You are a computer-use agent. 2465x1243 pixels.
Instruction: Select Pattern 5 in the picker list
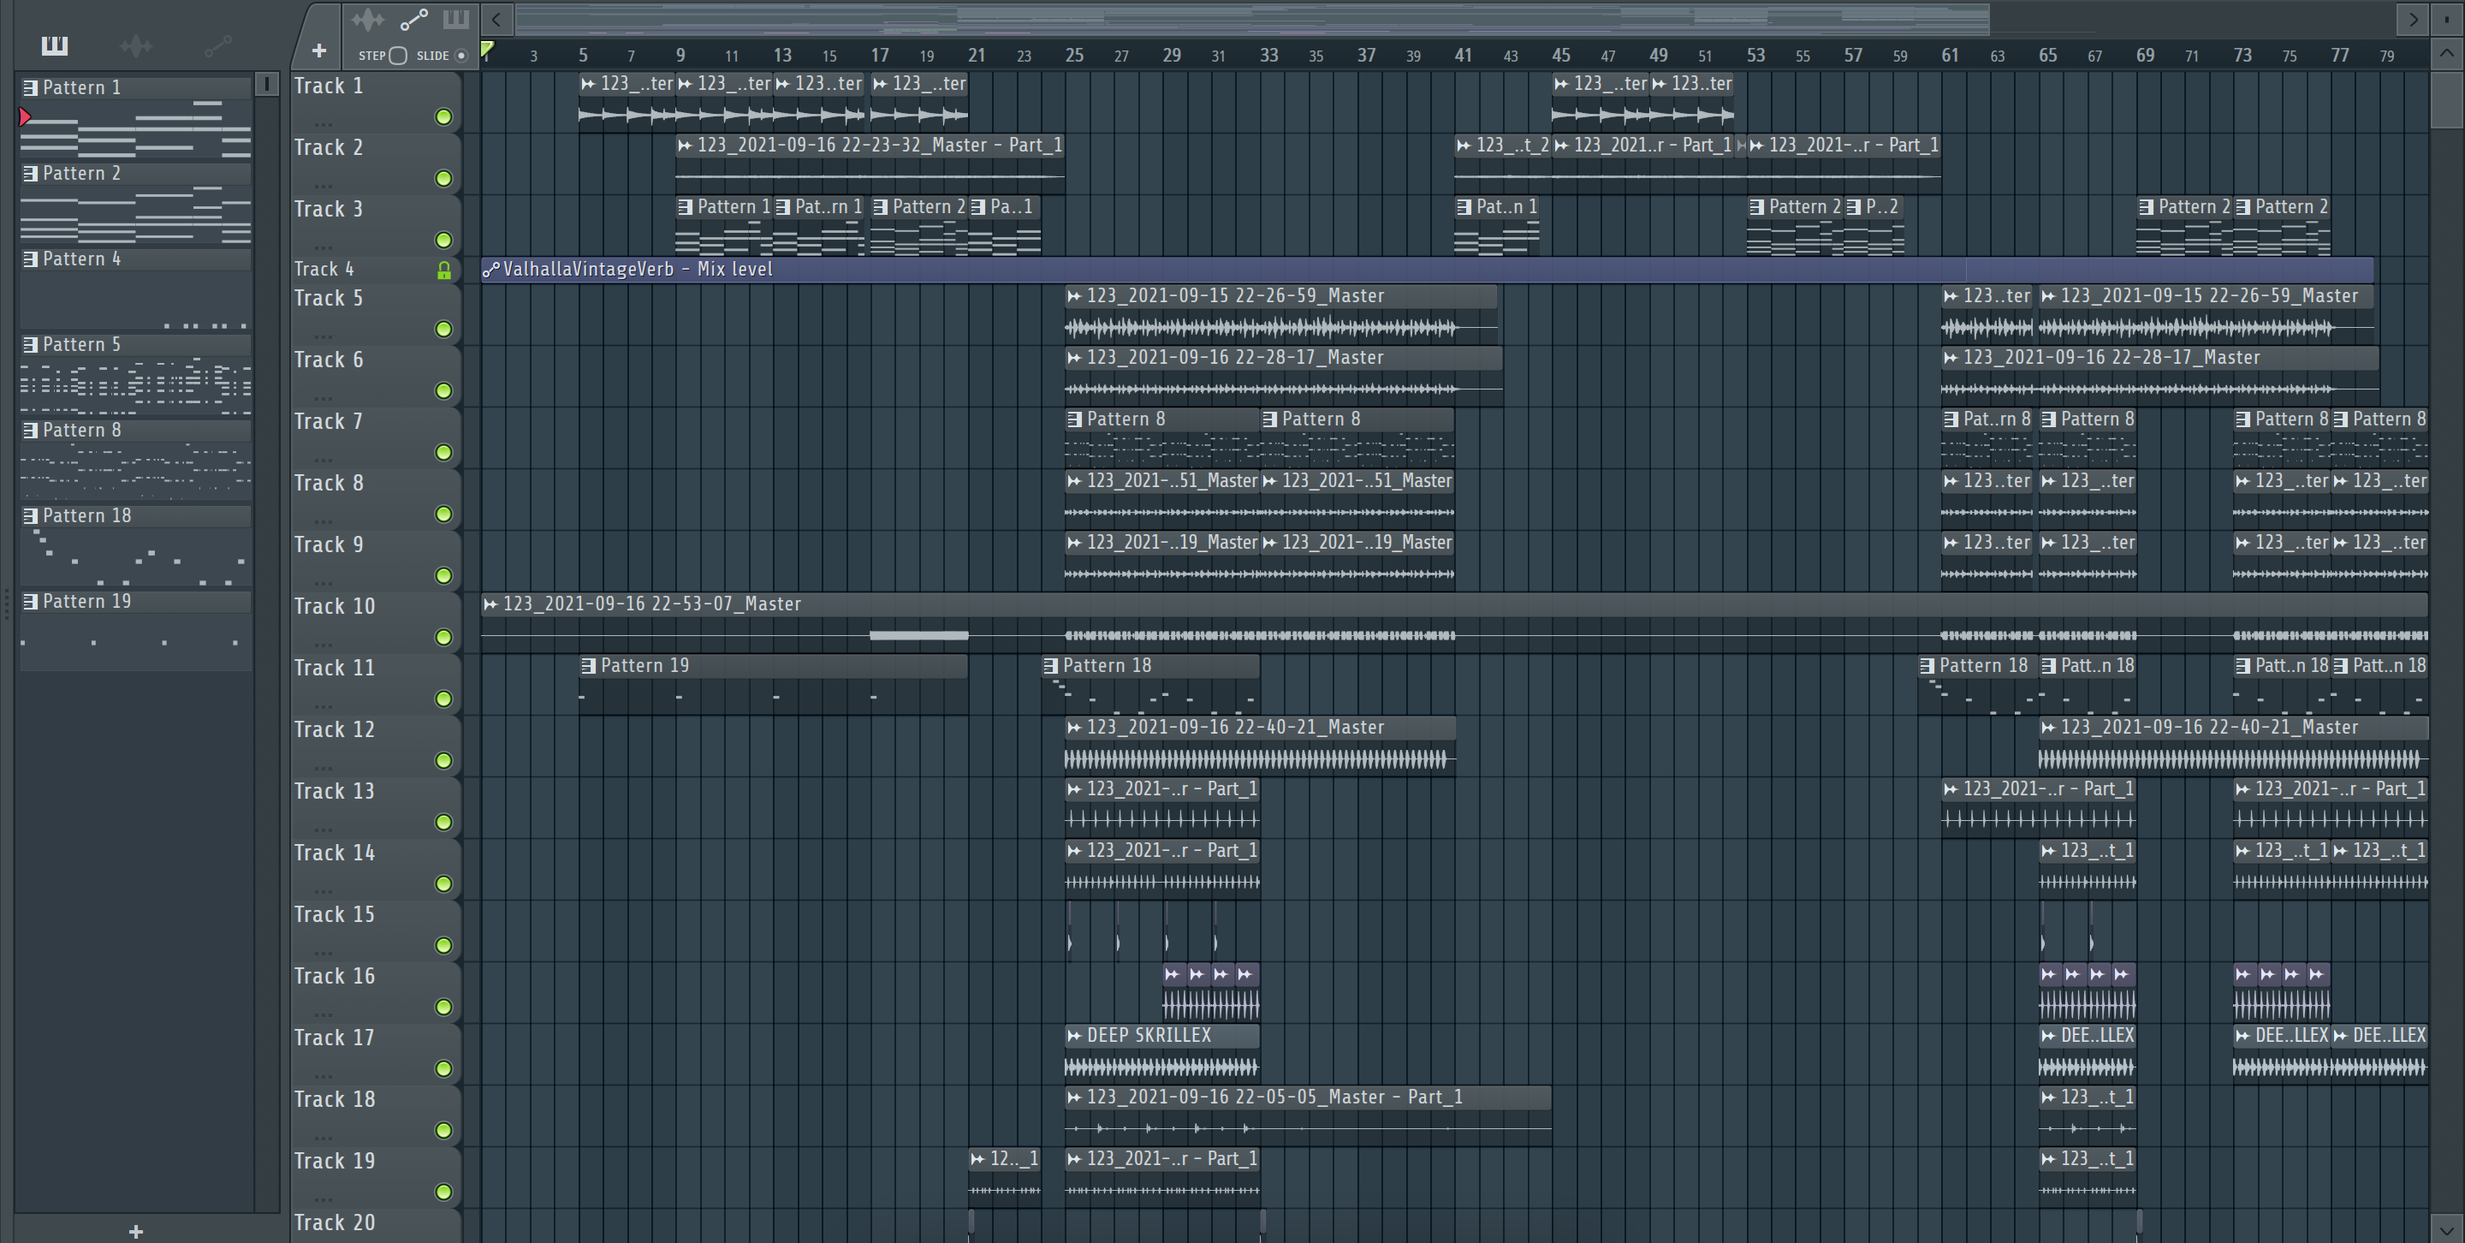[81, 344]
